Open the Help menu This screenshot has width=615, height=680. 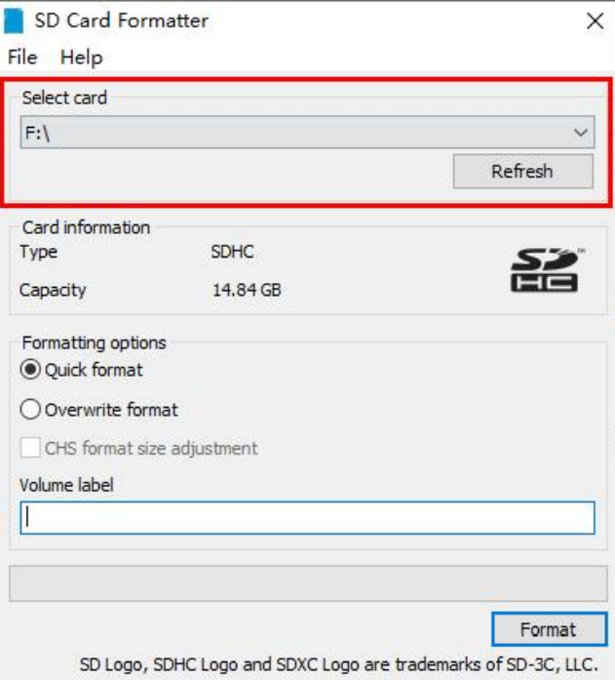pyautogui.click(x=81, y=58)
